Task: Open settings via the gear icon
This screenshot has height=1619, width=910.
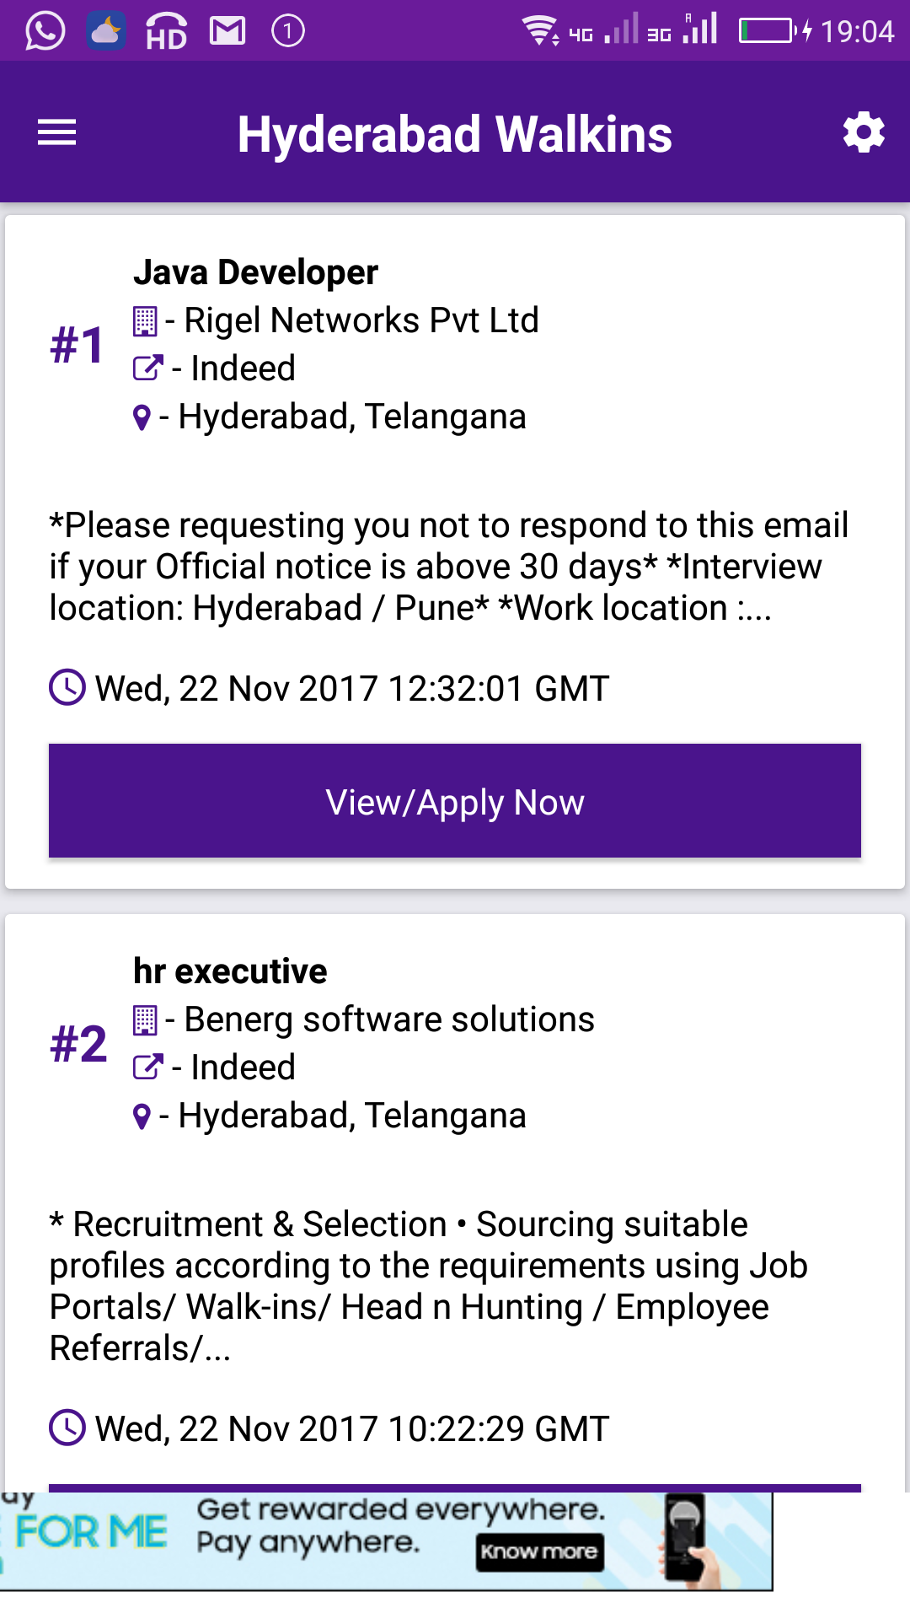Action: [864, 133]
